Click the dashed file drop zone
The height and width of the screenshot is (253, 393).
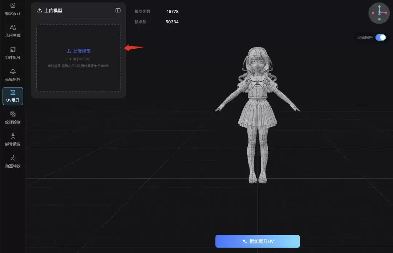pos(79,58)
